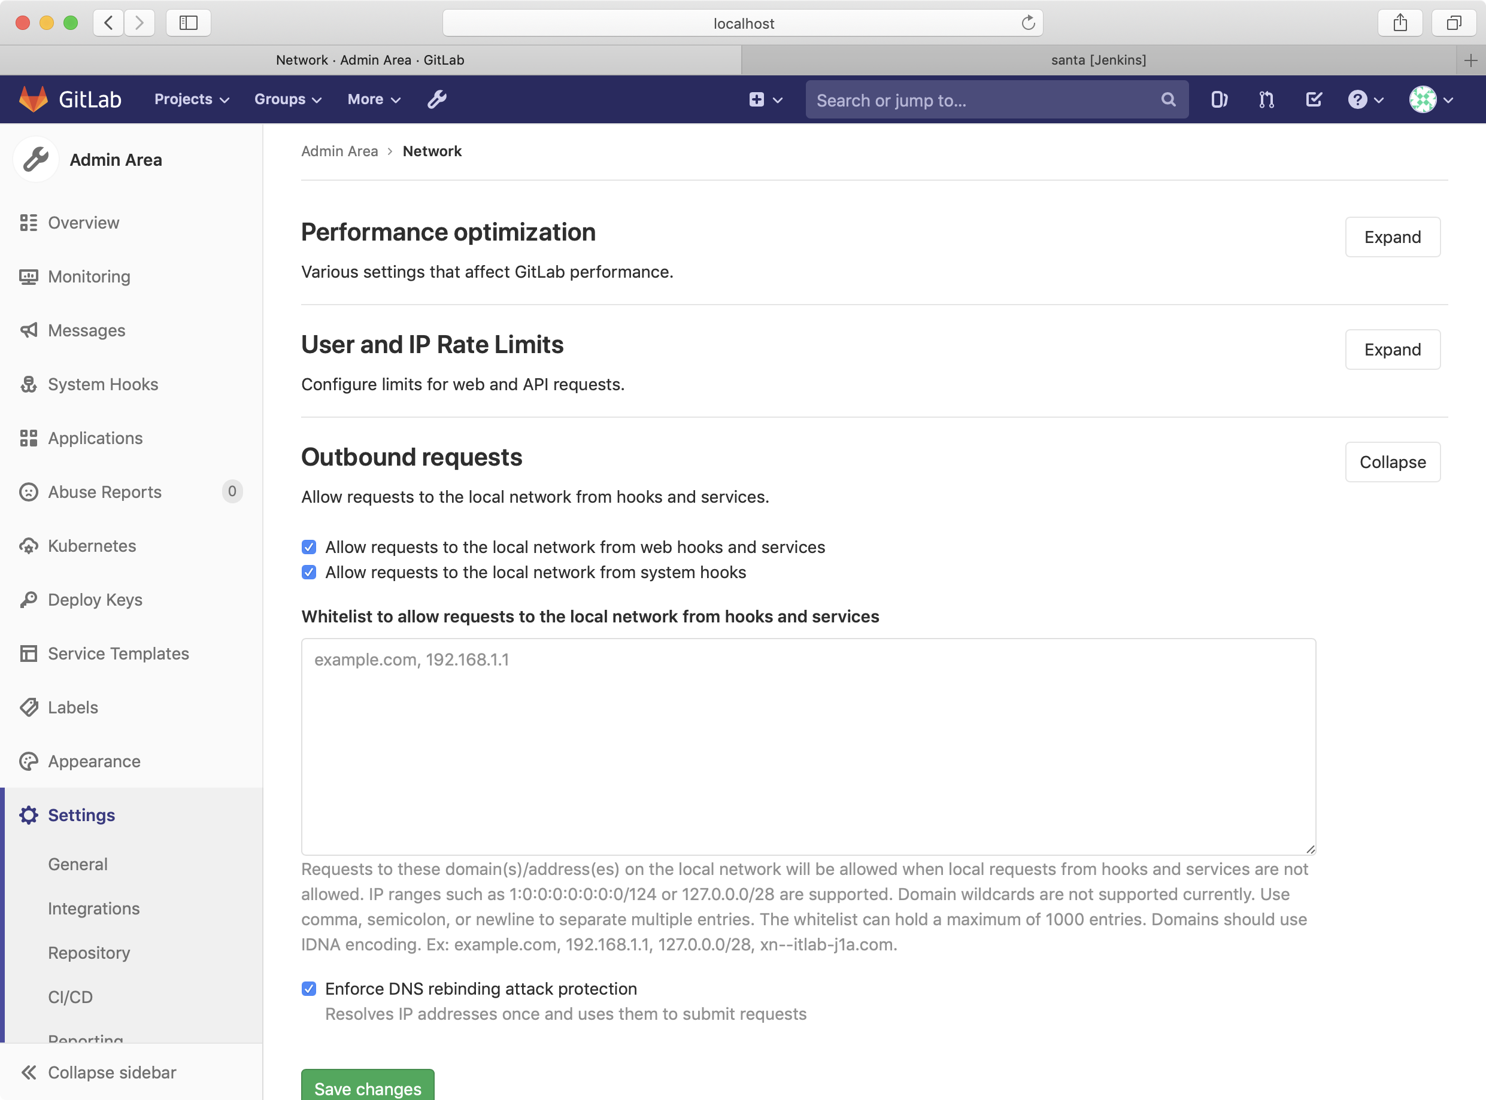Uncheck allow requests from web hooks and services
1486x1100 pixels.
click(x=308, y=548)
